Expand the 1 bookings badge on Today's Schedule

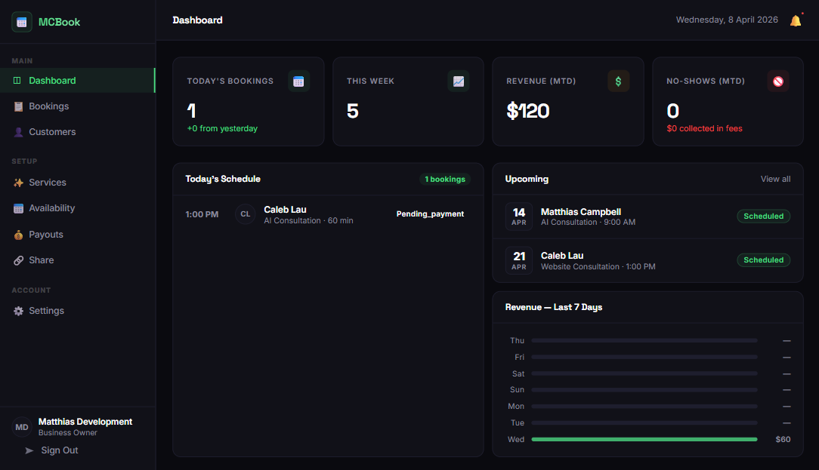pyautogui.click(x=445, y=179)
